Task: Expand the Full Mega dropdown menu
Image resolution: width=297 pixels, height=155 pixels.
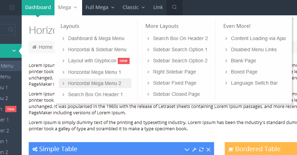Action: click(100, 8)
